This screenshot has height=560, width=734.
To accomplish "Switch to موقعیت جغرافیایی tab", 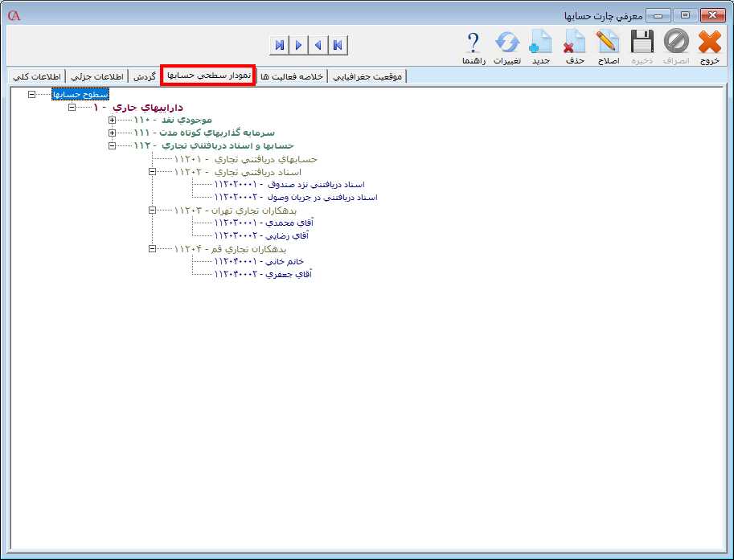I will 367,76.
